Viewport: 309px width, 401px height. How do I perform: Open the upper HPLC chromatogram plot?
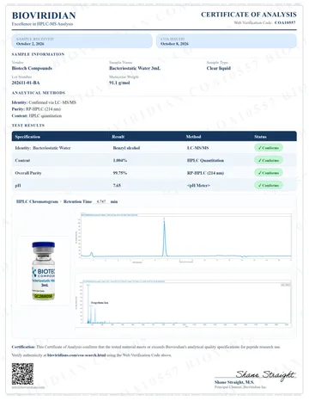tap(184, 238)
